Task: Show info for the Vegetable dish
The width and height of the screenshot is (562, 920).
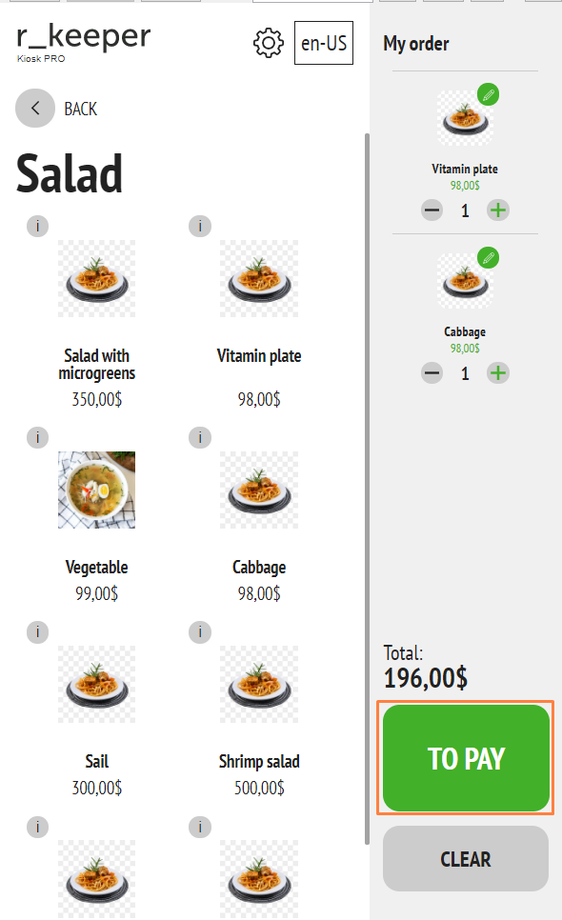Action: pyautogui.click(x=37, y=437)
